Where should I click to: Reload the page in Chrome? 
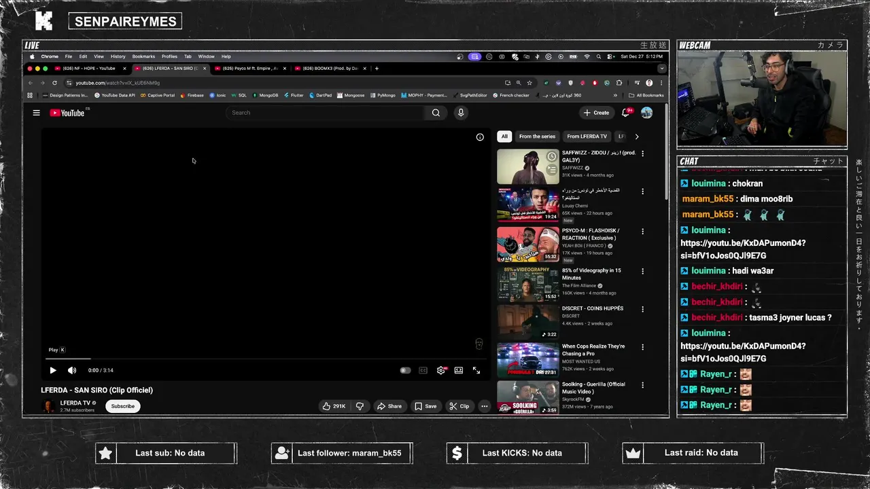pyautogui.click(x=54, y=83)
